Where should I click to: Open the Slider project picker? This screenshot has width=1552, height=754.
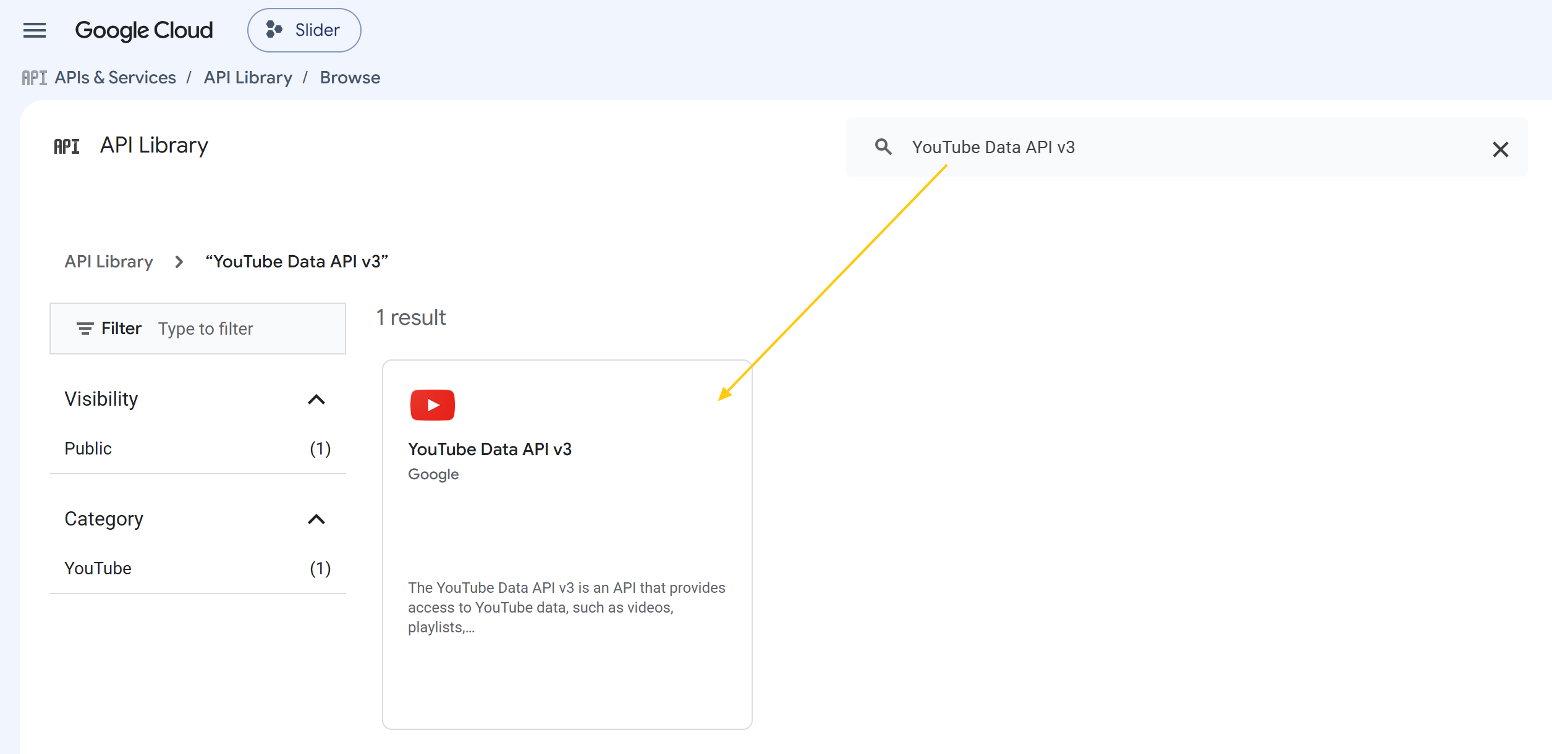click(304, 30)
